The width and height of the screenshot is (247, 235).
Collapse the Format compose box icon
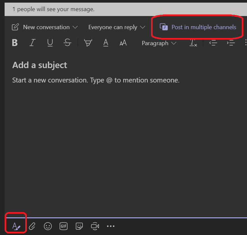(x=16, y=226)
